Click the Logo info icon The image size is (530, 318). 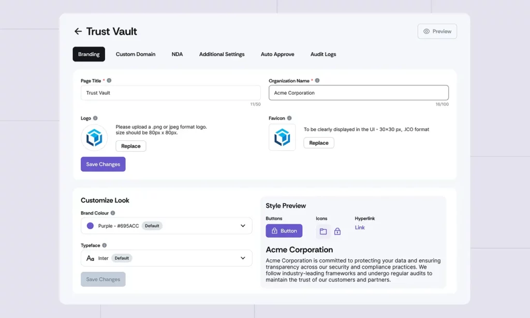(x=96, y=118)
